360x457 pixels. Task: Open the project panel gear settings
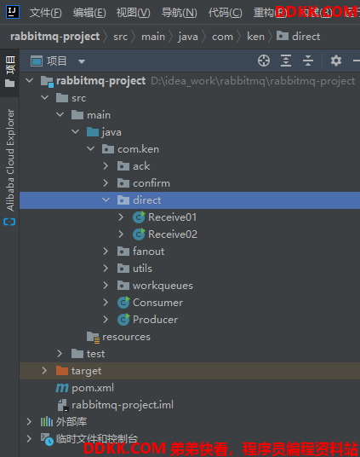(336, 61)
